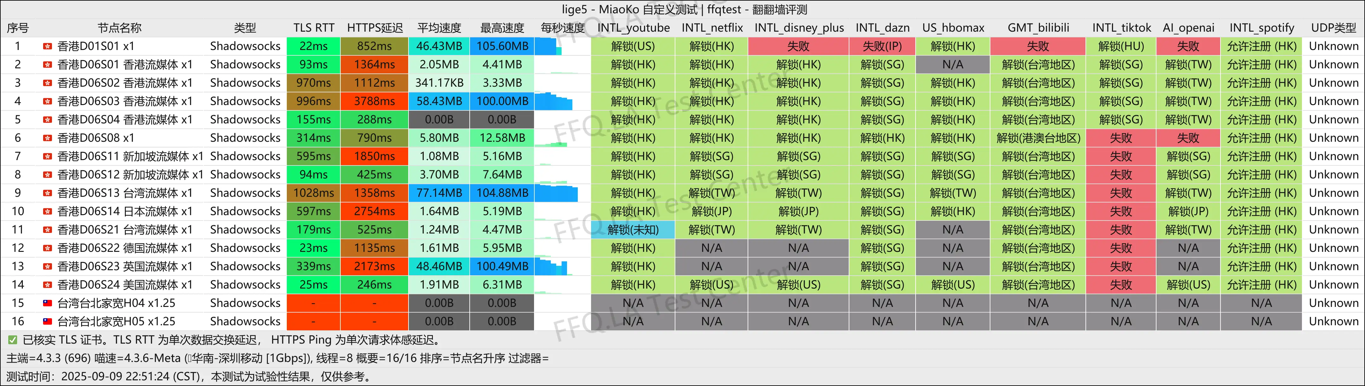Click the Taiwan flag beside 台湾台北家宽H05

click(x=48, y=321)
